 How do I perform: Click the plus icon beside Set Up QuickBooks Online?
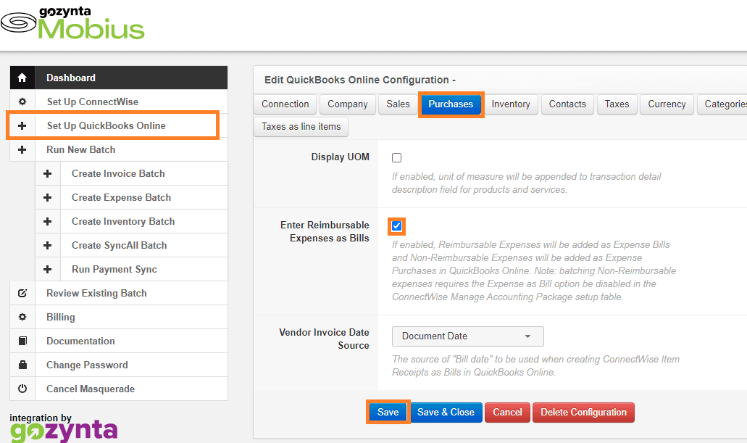22,125
